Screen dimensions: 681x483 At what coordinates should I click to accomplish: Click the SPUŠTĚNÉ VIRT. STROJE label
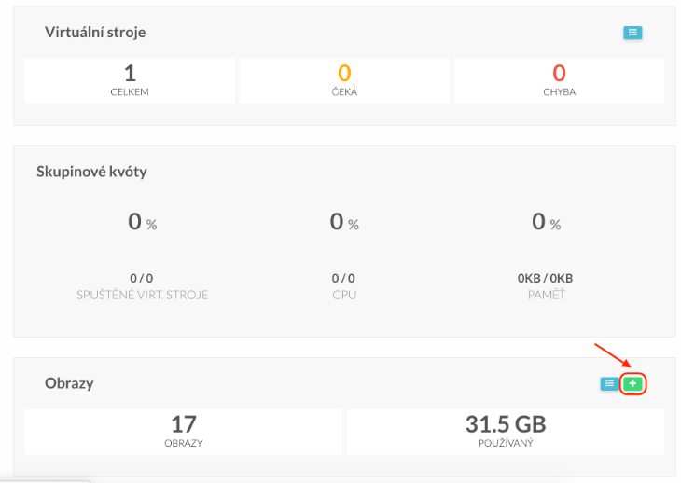[142, 295]
